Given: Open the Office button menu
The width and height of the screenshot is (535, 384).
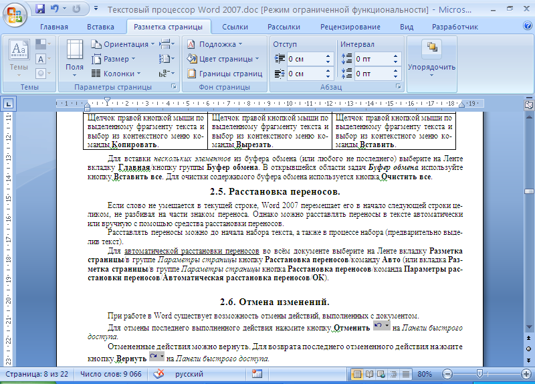Looking at the screenshot, I should (x=15, y=15).
